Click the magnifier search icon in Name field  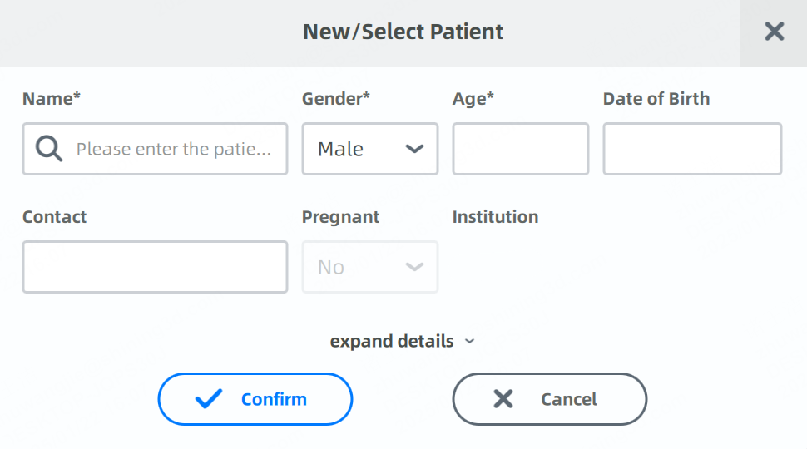click(50, 149)
